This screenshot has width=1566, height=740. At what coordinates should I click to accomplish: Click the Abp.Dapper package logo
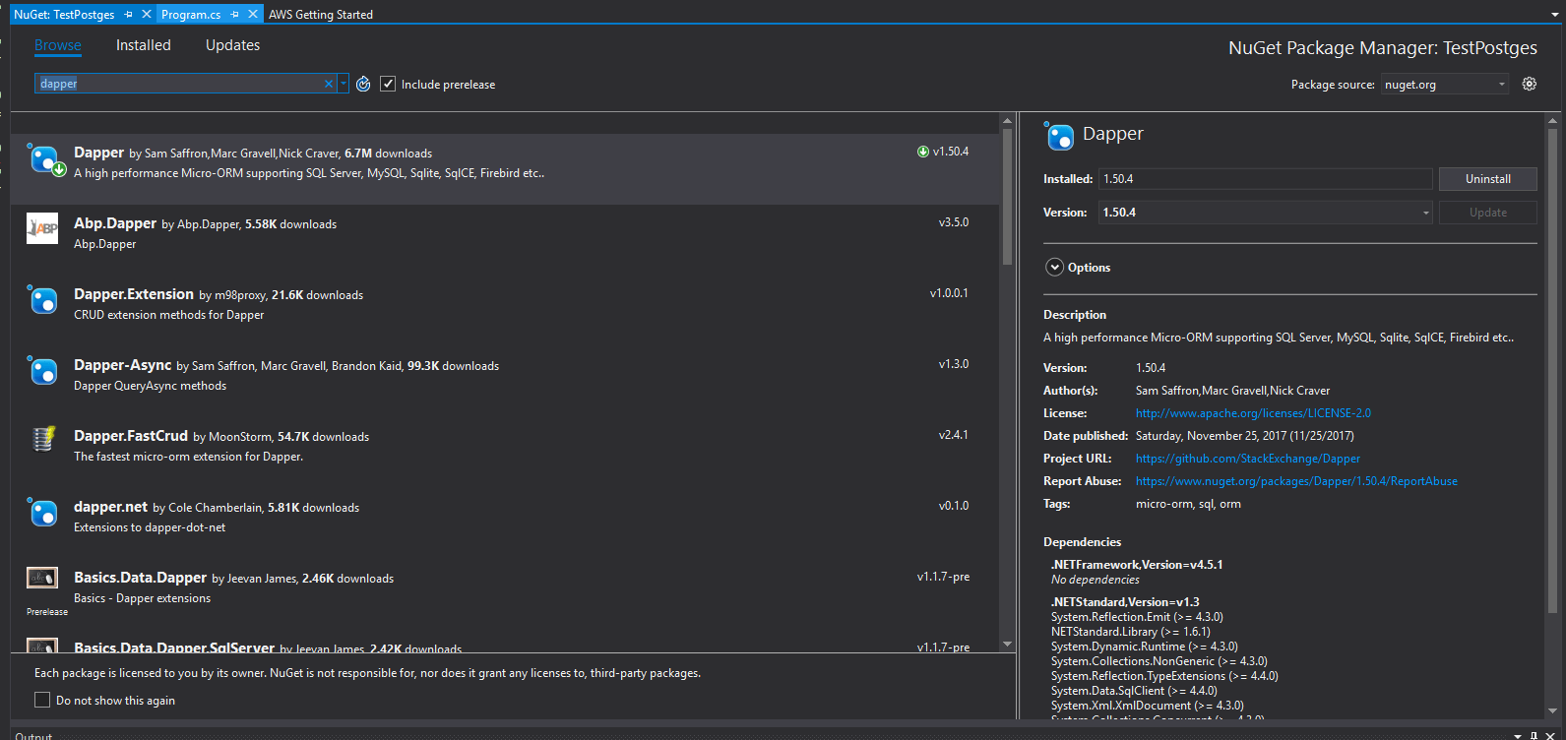click(42, 228)
